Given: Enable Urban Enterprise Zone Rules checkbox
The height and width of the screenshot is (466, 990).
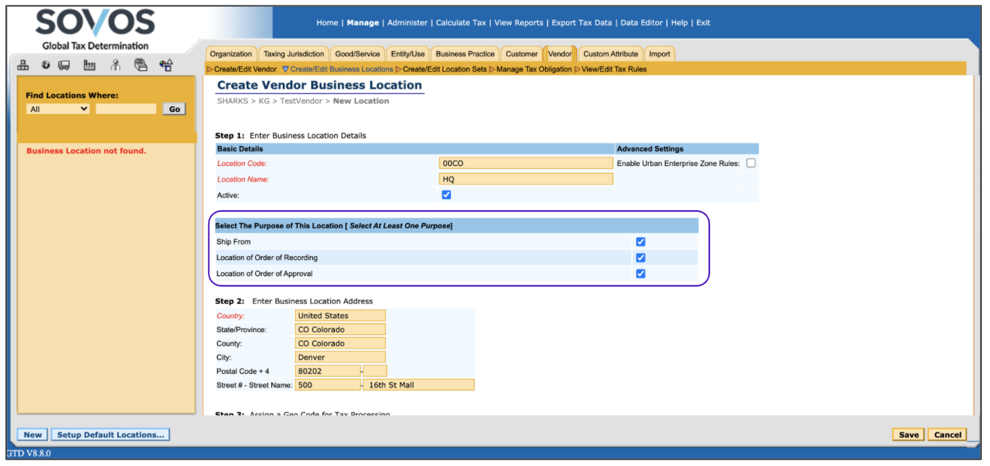Looking at the screenshot, I should pos(751,163).
